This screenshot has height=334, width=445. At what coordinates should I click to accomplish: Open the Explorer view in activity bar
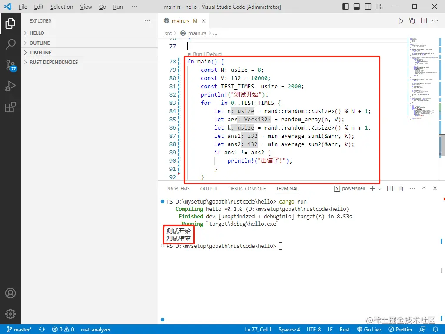(10, 23)
